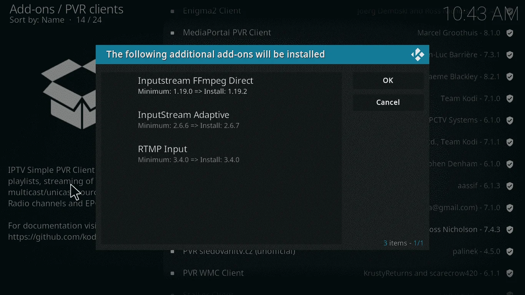Open MediaPortal PVR Client add-on
The image size is (525, 295).
[x=227, y=33]
